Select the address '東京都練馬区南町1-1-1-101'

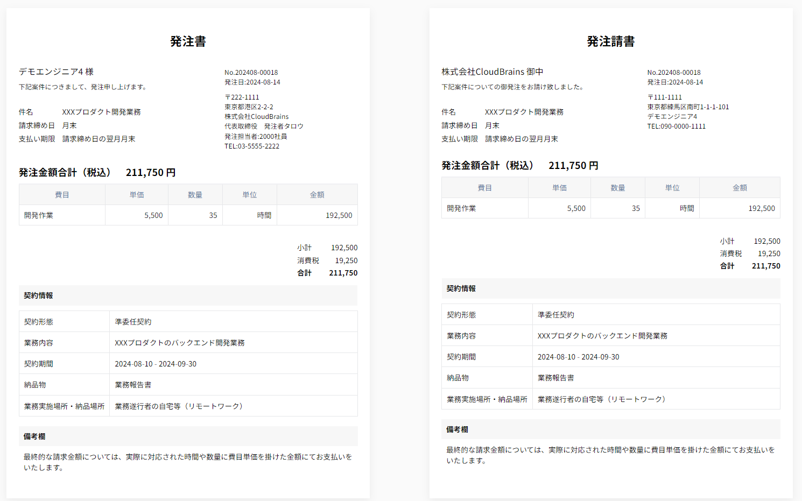pos(688,107)
